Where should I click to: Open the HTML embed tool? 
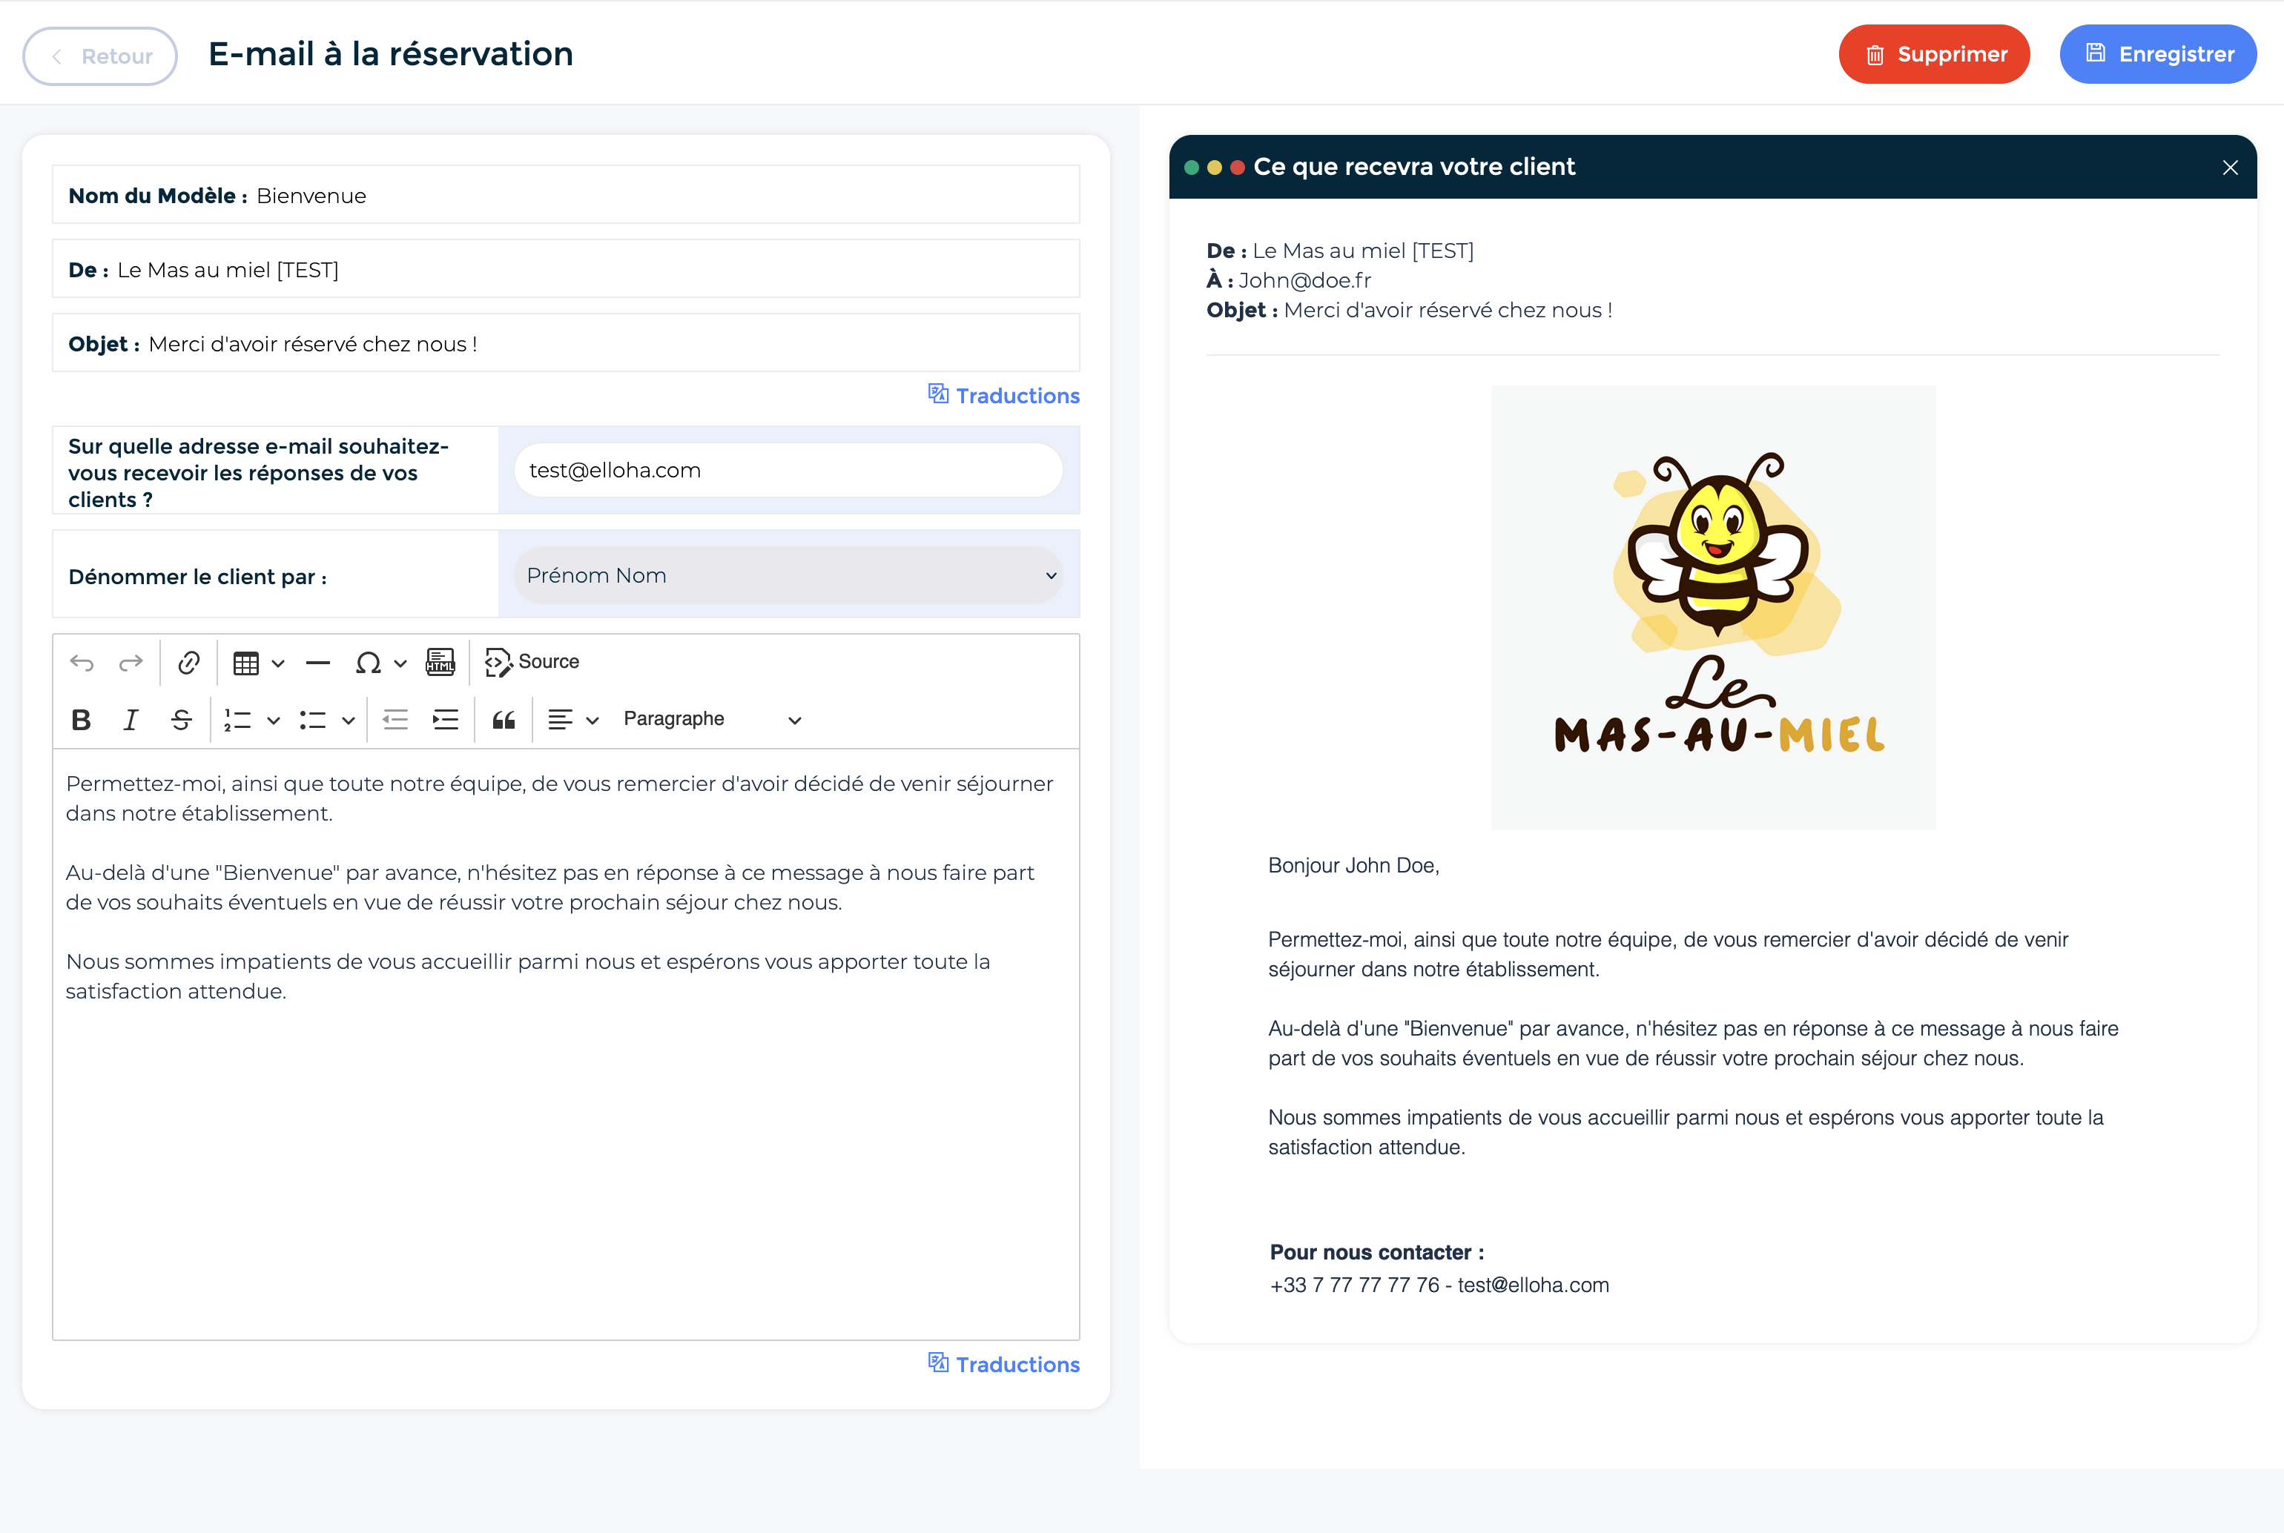tap(440, 663)
